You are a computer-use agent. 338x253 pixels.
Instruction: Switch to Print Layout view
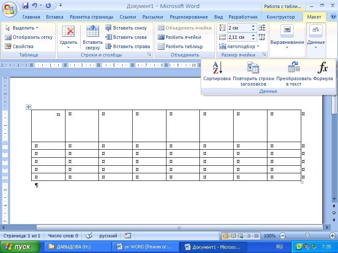(x=226, y=236)
